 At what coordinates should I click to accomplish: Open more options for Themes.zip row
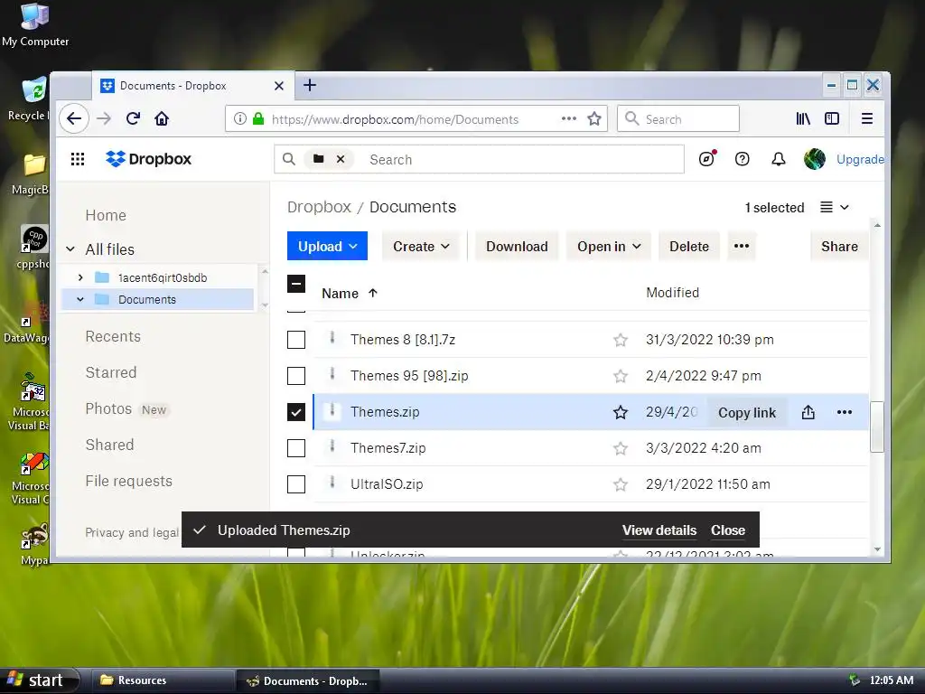(x=845, y=412)
